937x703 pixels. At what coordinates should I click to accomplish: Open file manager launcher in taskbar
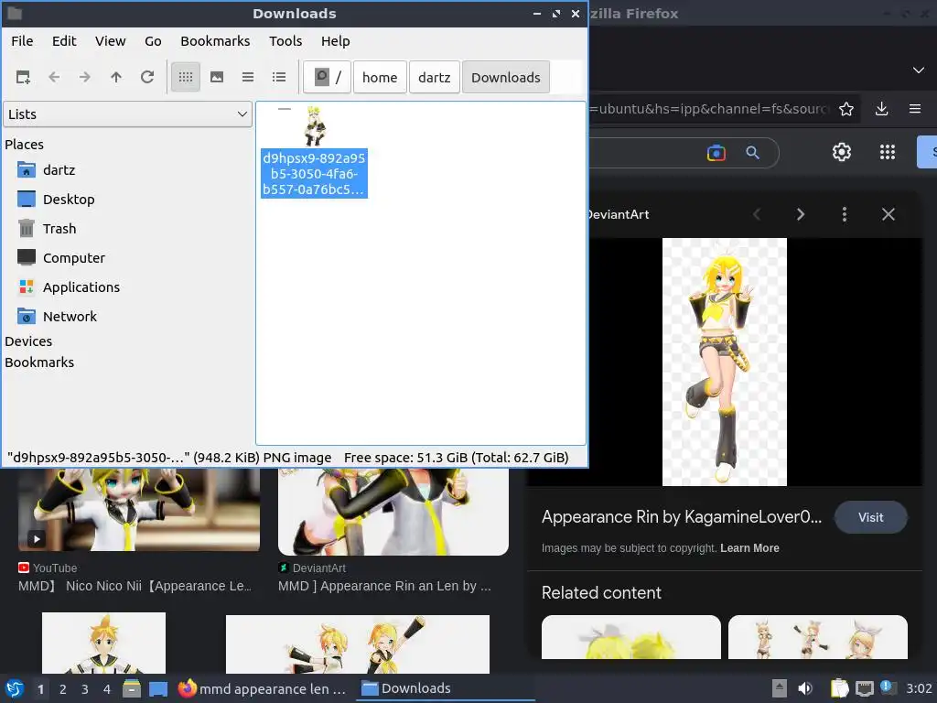click(x=132, y=688)
